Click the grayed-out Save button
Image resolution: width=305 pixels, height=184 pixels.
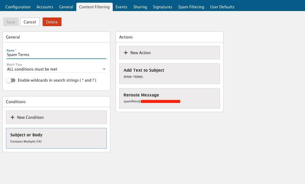(11, 22)
